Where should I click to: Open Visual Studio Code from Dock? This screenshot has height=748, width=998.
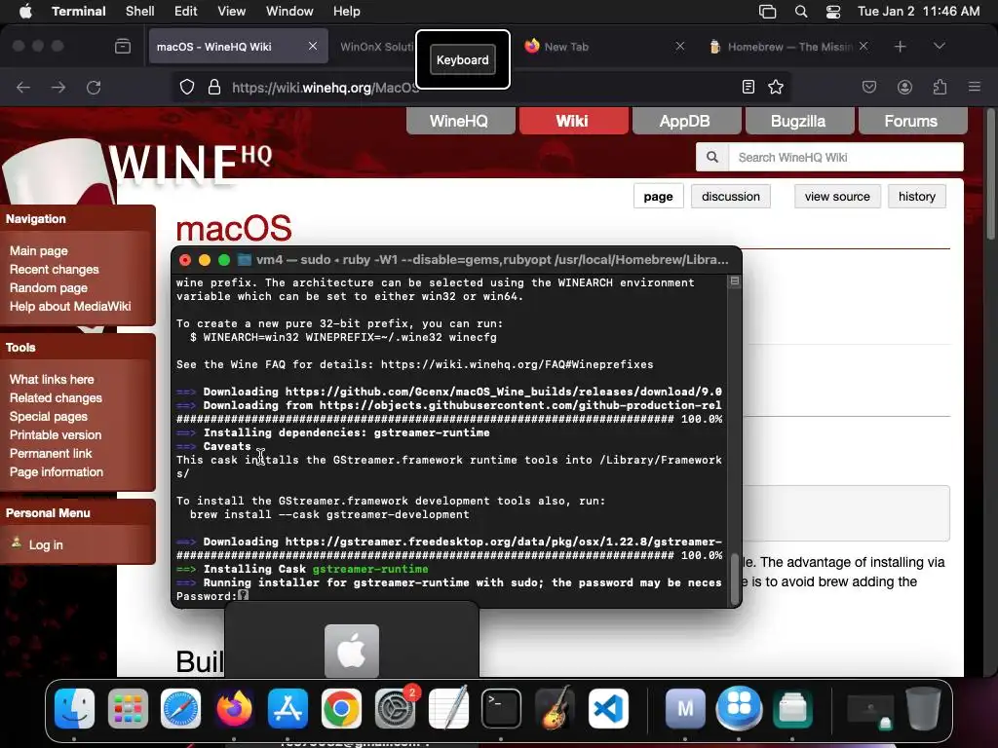point(608,709)
